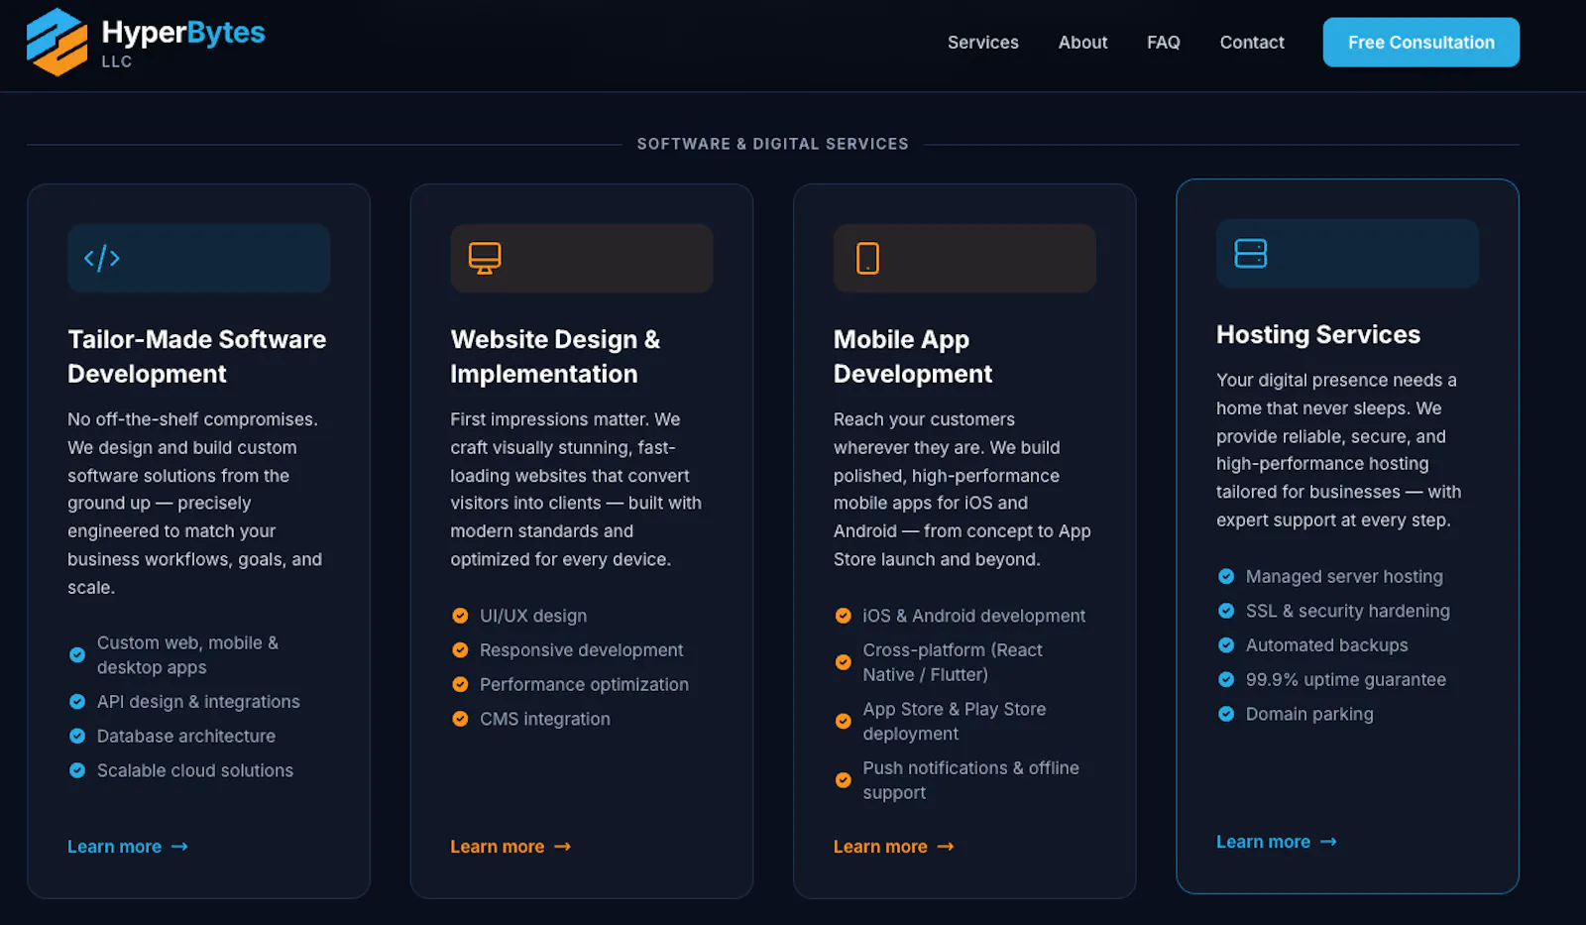Viewport: 1586px width, 925px height.
Task: Follow Learn more under Mobile App Development
Action: pos(893,847)
